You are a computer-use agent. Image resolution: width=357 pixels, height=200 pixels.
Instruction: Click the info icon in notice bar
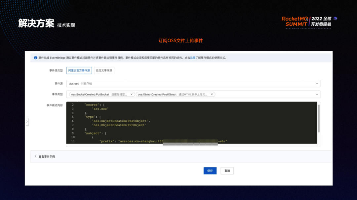tap(35, 58)
